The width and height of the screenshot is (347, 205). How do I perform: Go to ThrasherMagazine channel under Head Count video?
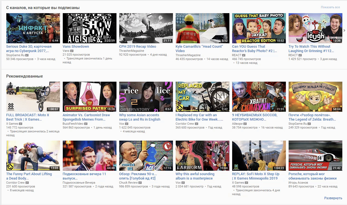(x=188, y=55)
